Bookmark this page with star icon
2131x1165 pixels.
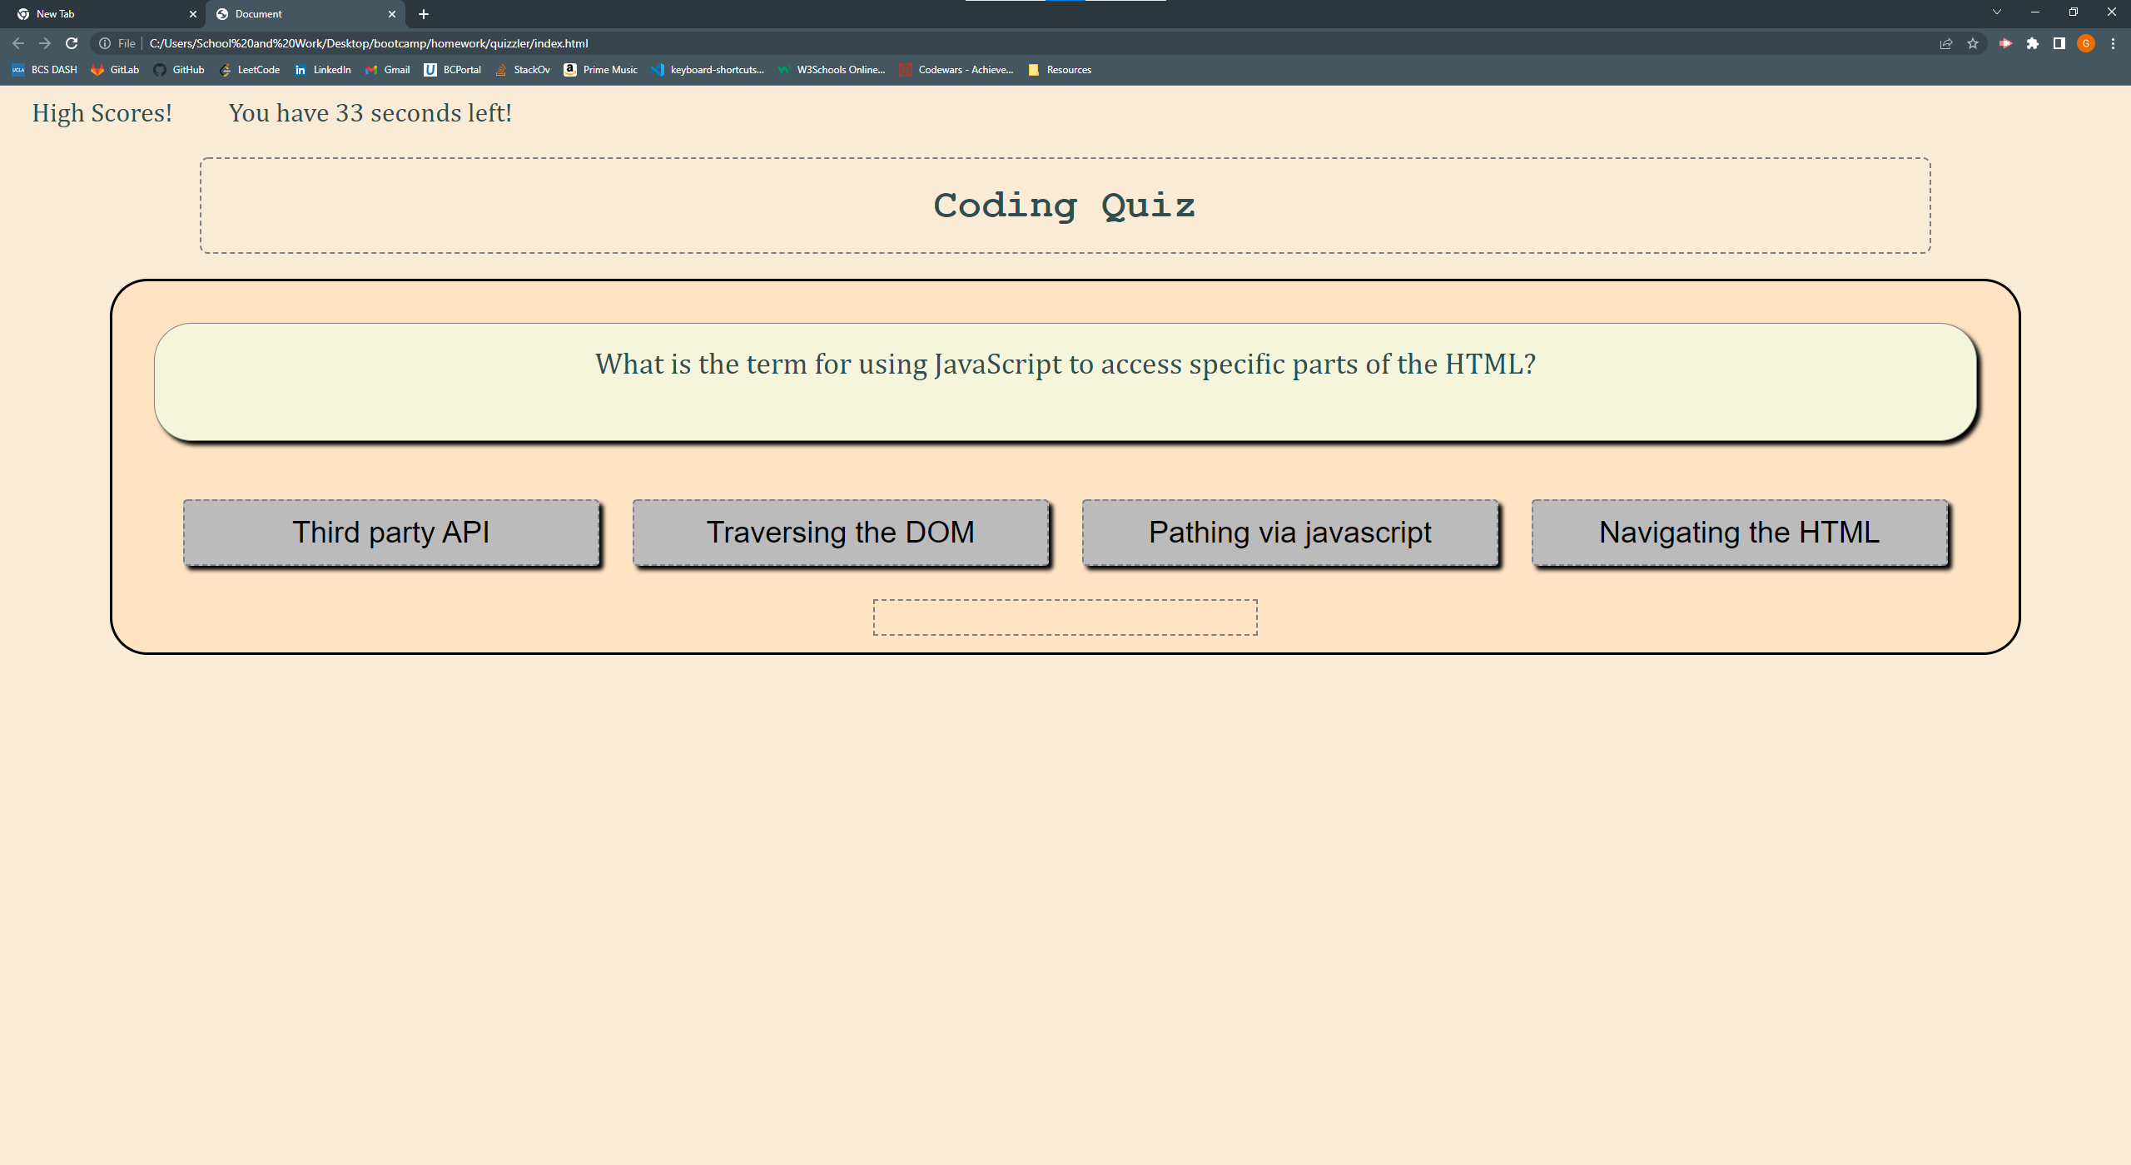click(x=1973, y=43)
